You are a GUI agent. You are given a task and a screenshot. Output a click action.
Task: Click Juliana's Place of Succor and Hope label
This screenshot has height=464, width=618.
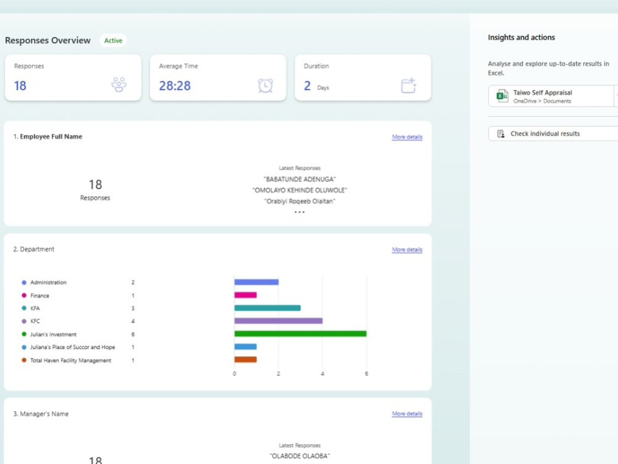(72, 347)
